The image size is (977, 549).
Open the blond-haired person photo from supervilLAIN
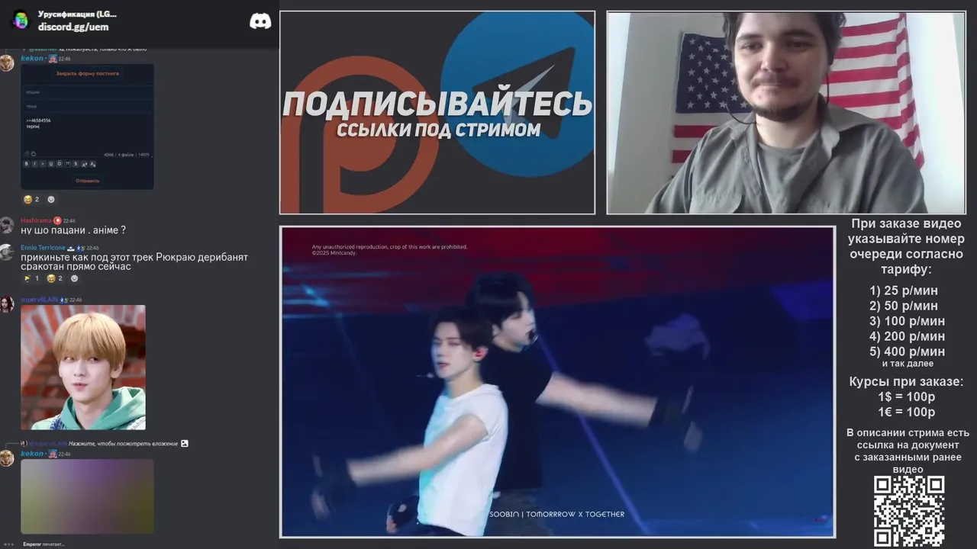[83, 368]
